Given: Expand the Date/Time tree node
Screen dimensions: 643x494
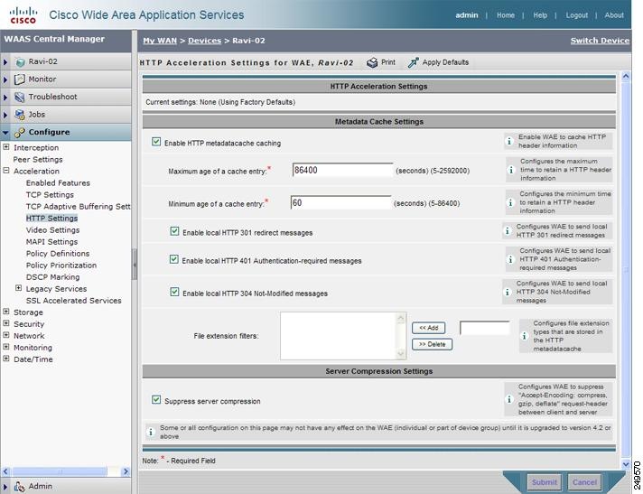Looking at the screenshot, I should 6,359.
